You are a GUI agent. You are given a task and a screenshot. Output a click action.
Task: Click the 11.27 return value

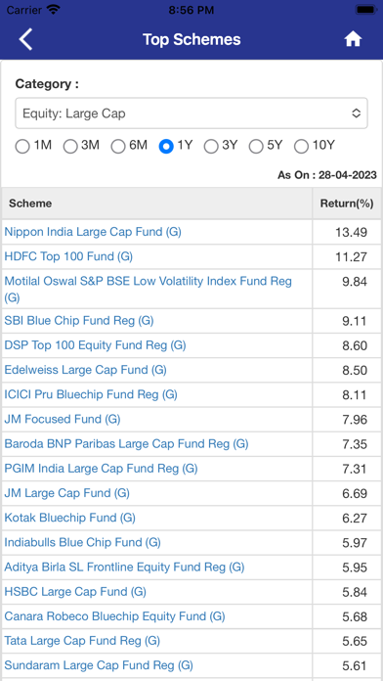coord(351,257)
